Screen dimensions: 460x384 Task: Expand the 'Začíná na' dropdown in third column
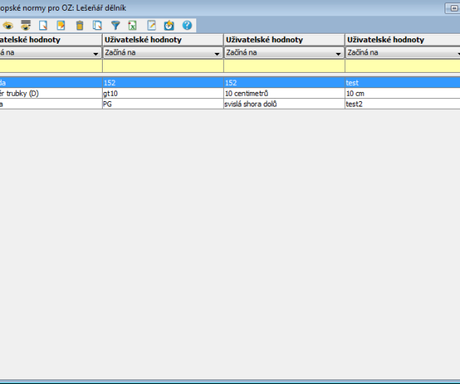point(338,54)
